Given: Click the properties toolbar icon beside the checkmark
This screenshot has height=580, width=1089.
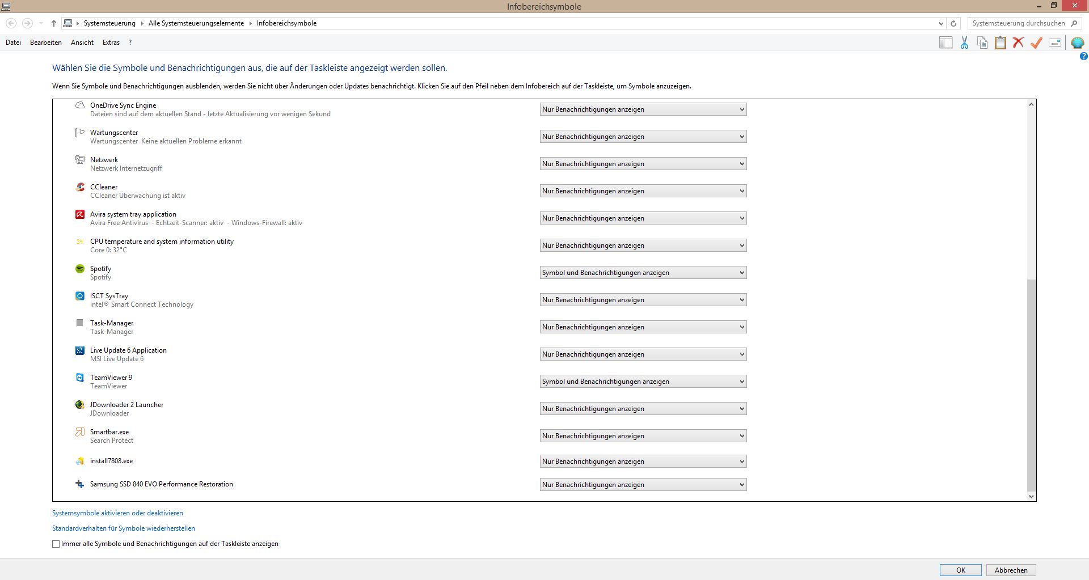Looking at the screenshot, I should pos(1055,43).
